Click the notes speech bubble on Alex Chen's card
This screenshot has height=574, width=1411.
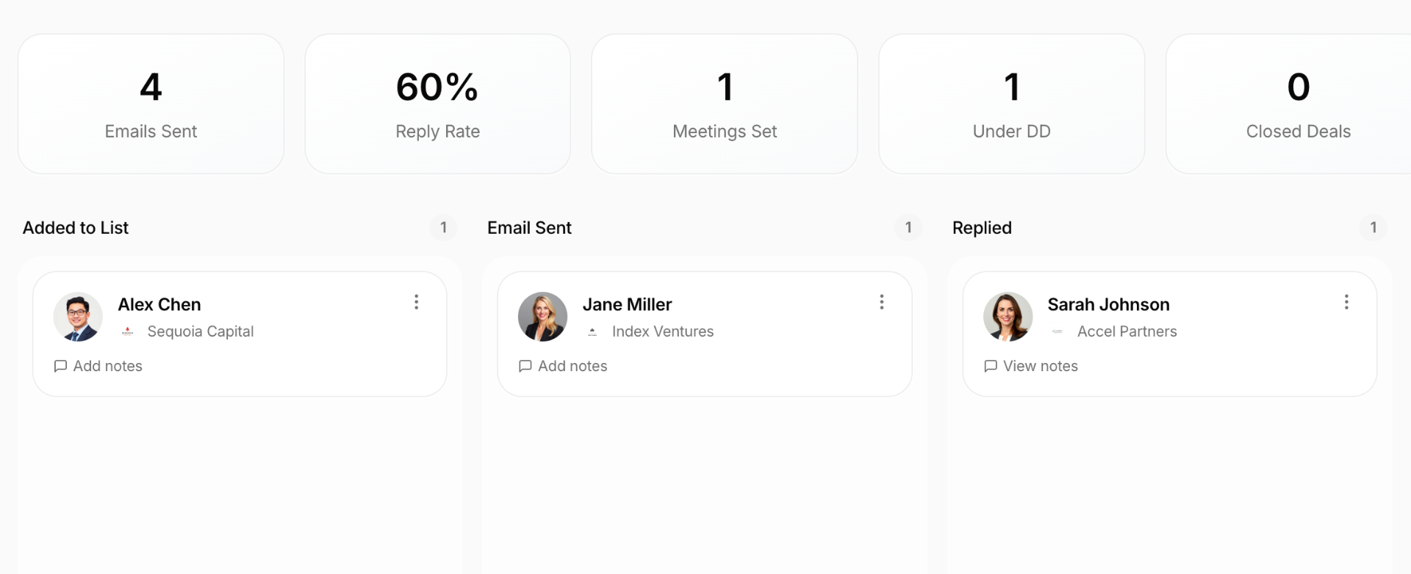coord(60,366)
